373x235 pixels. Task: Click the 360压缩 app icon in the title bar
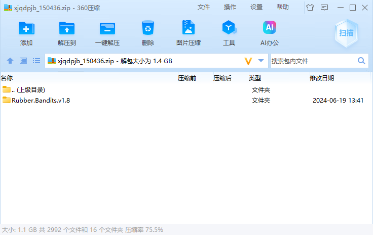pos(8,8)
